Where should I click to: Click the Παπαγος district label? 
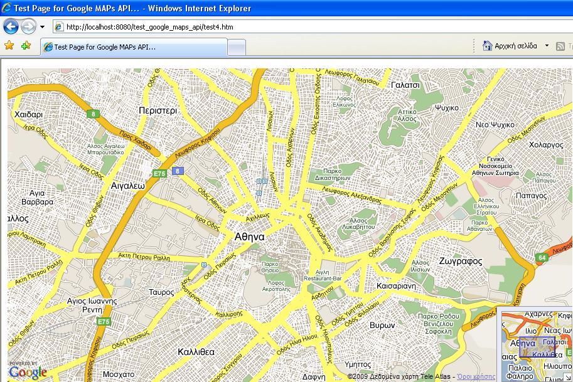(x=532, y=196)
